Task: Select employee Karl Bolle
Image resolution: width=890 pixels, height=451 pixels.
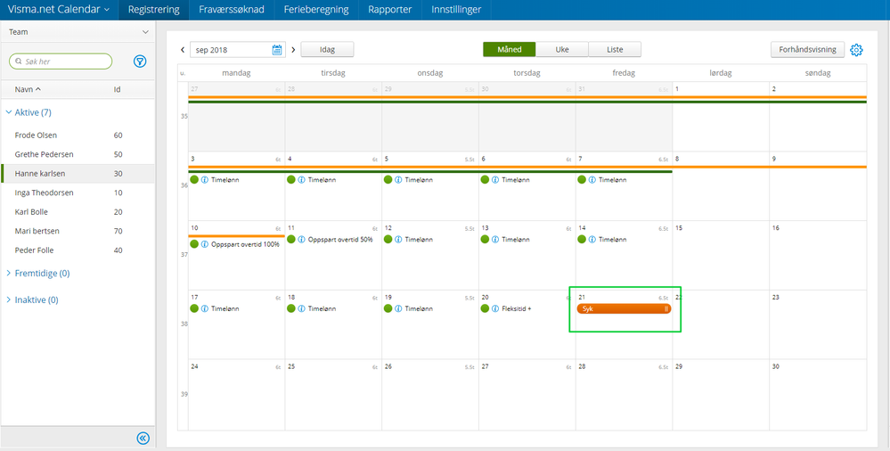Action: point(78,212)
